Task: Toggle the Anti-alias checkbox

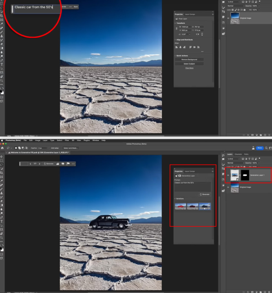Action: point(49,148)
